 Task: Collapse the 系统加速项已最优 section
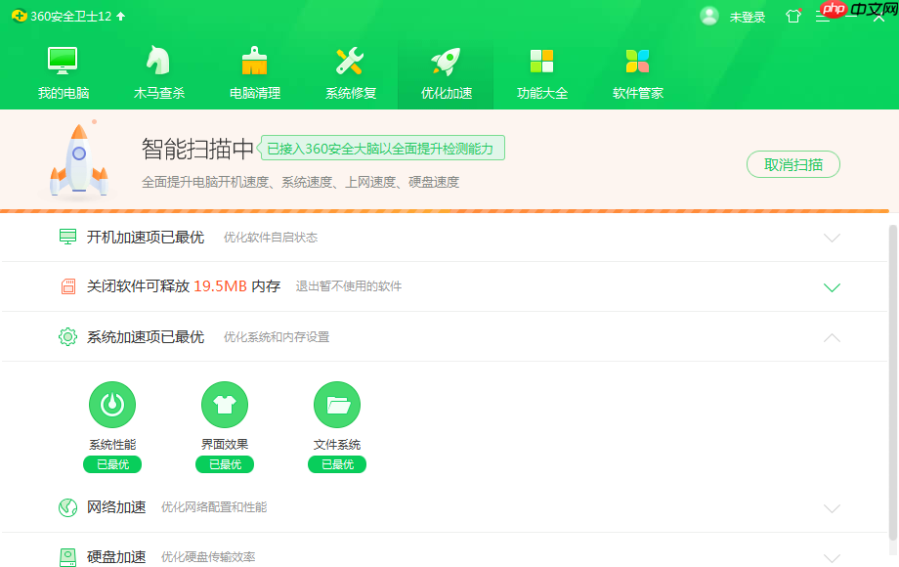(x=832, y=337)
